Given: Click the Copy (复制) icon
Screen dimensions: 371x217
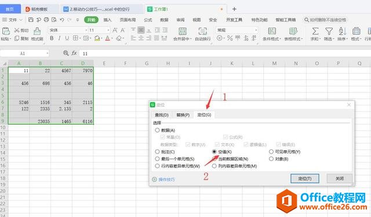Looking at the screenshot, I should click(x=17, y=38).
